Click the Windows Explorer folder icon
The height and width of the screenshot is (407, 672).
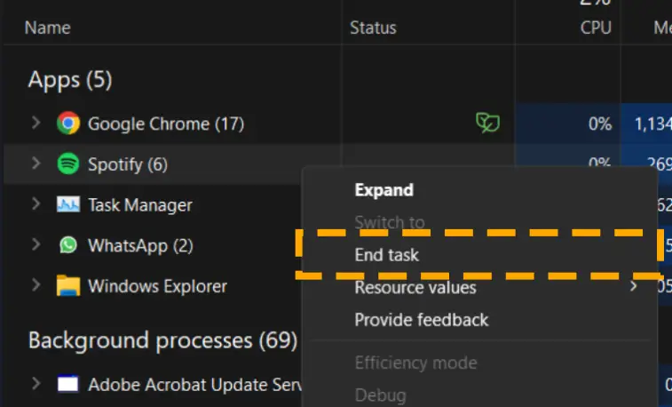coord(68,285)
